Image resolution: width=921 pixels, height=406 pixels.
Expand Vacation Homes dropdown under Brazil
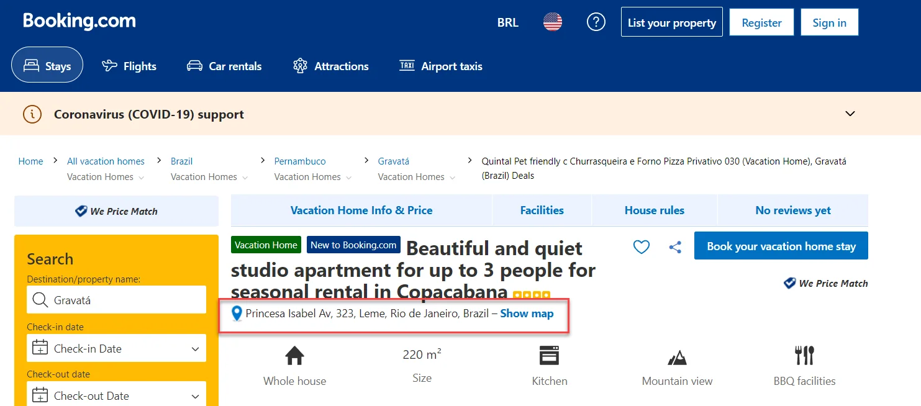(x=209, y=177)
